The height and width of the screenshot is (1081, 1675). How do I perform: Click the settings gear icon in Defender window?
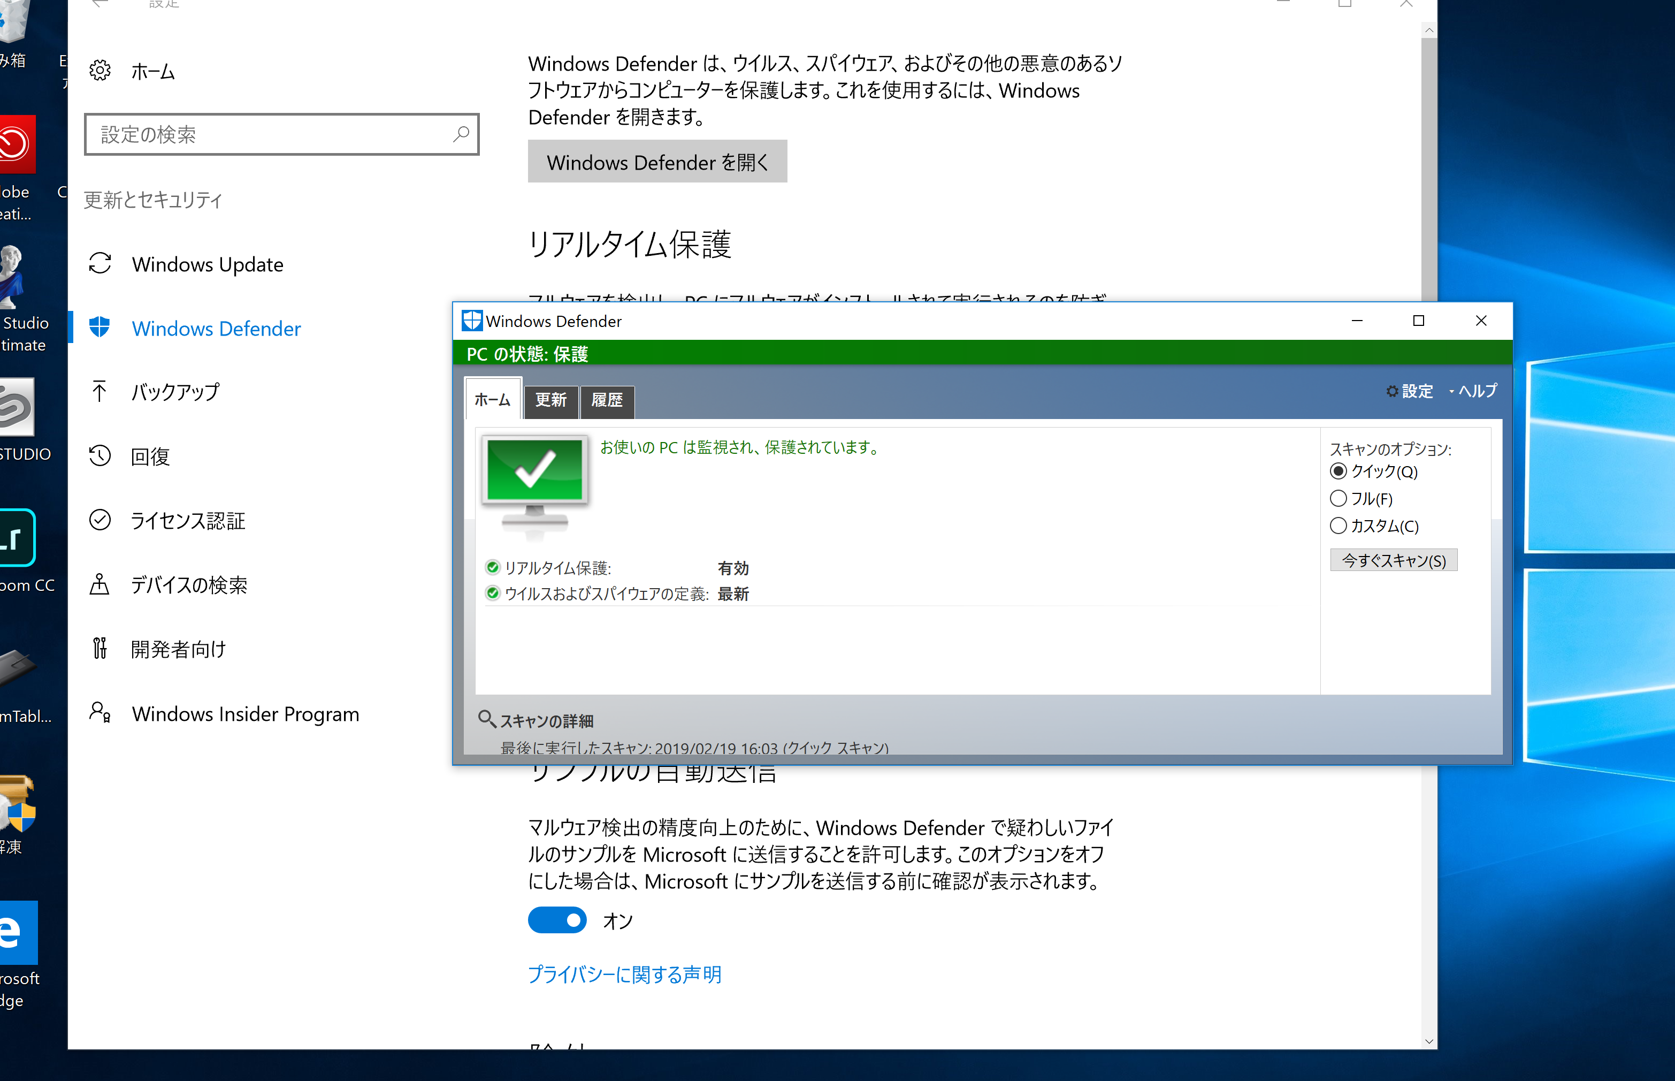[1392, 391]
